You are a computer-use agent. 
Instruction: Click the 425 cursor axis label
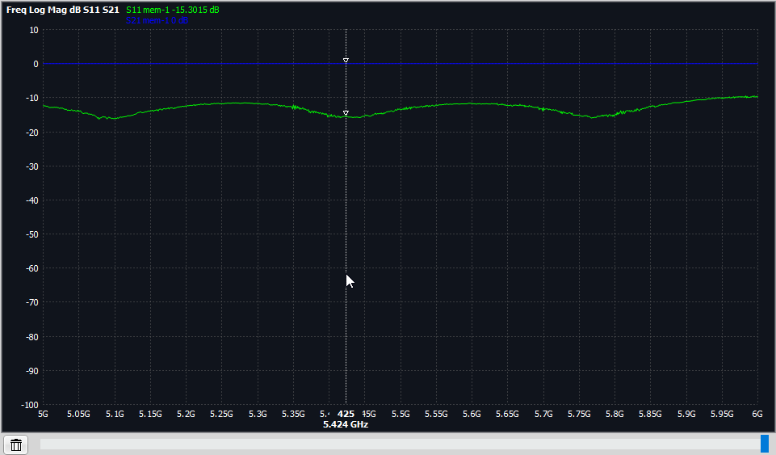pyautogui.click(x=346, y=414)
